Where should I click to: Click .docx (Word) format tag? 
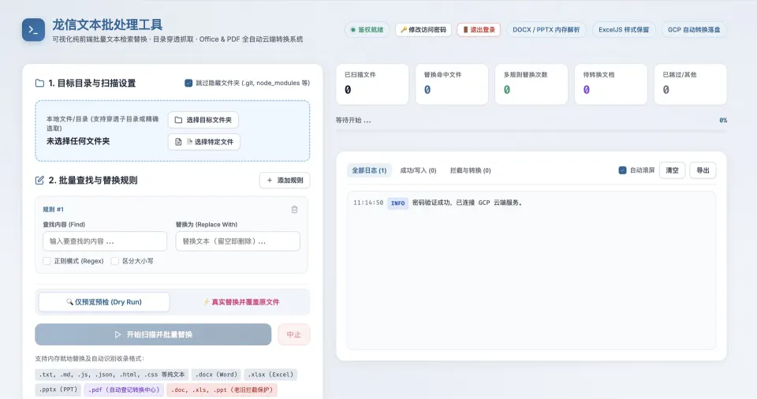coord(216,375)
